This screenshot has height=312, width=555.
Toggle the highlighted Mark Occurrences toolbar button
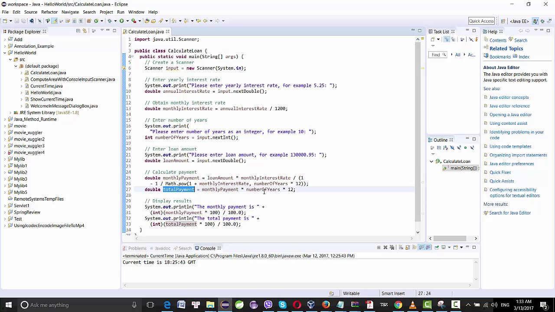click(x=55, y=21)
